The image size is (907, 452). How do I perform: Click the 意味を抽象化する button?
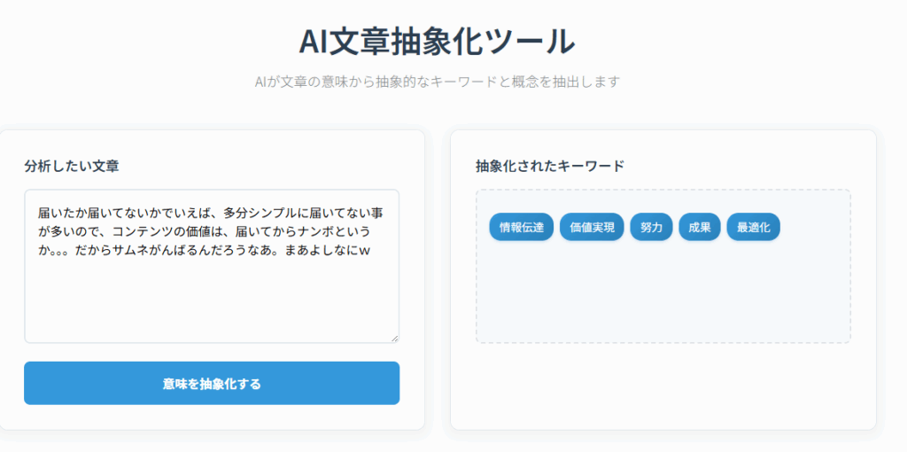click(212, 383)
